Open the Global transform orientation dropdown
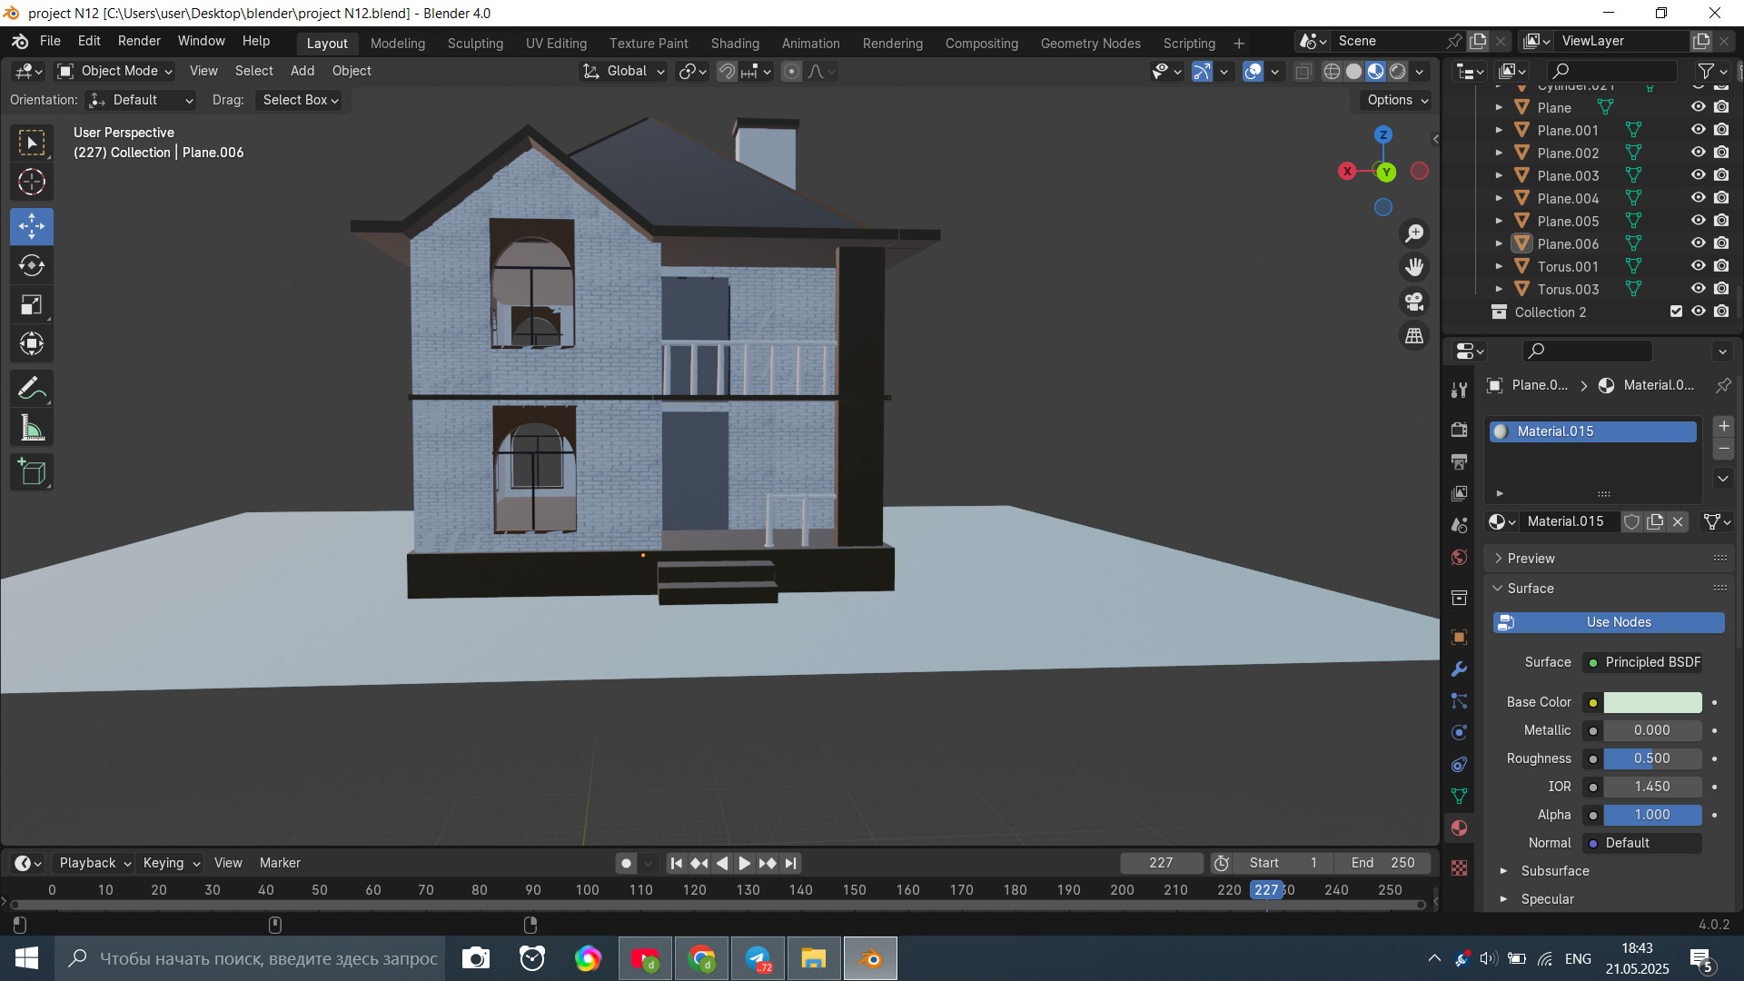The width and height of the screenshot is (1744, 981). coord(624,71)
